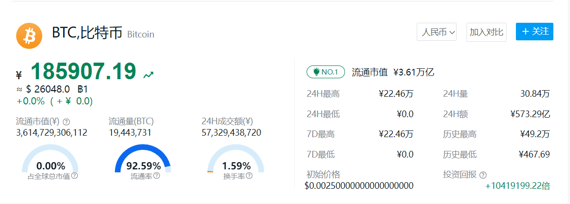Screen dimensions: 570x204
Task: Click the 185907.19 price value
Action: (84, 72)
